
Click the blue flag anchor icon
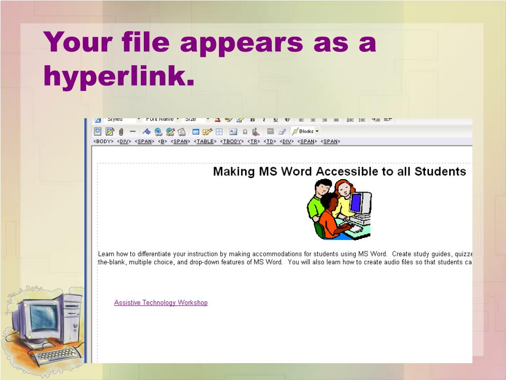tap(146, 132)
